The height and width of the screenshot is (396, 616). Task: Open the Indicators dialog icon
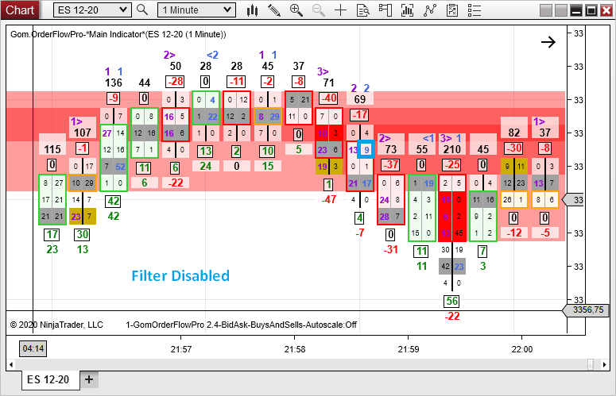(x=430, y=10)
